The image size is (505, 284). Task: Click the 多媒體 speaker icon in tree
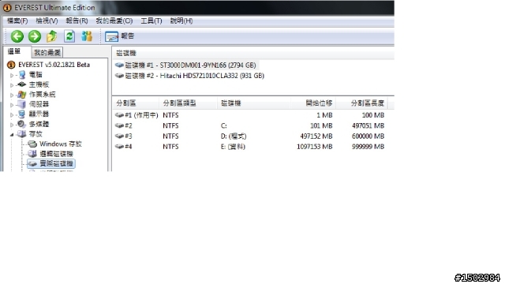click(x=21, y=124)
